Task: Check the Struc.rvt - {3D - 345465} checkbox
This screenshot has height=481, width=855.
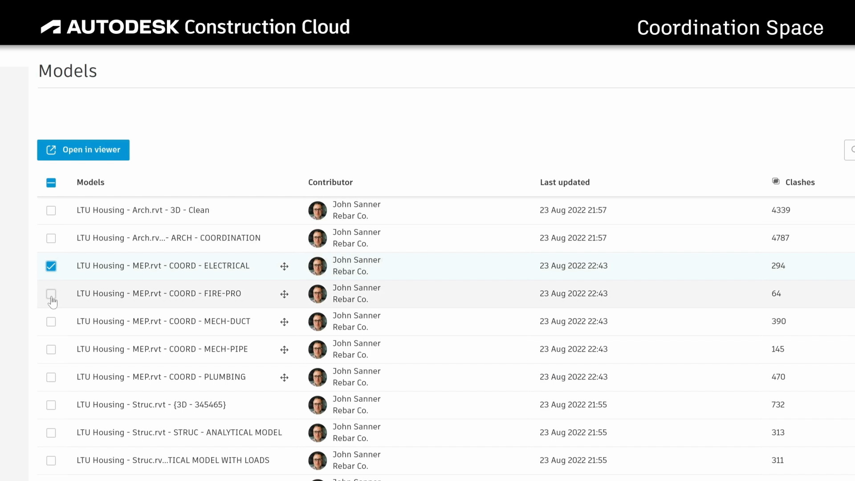Action: [51, 405]
